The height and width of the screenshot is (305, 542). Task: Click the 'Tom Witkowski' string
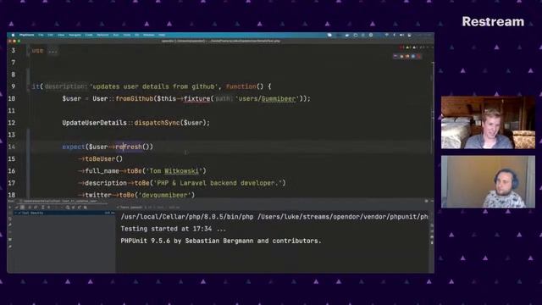click(x=174, y=171)
